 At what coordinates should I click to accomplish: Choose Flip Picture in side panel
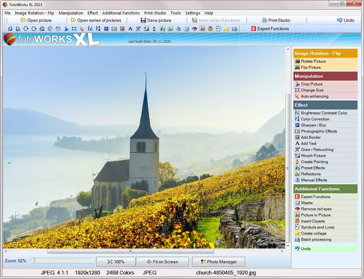[311, 67]
